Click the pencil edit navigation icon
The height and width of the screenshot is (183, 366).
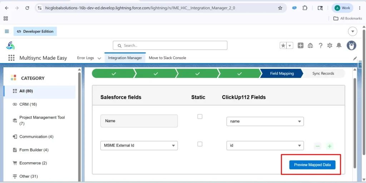355,58
